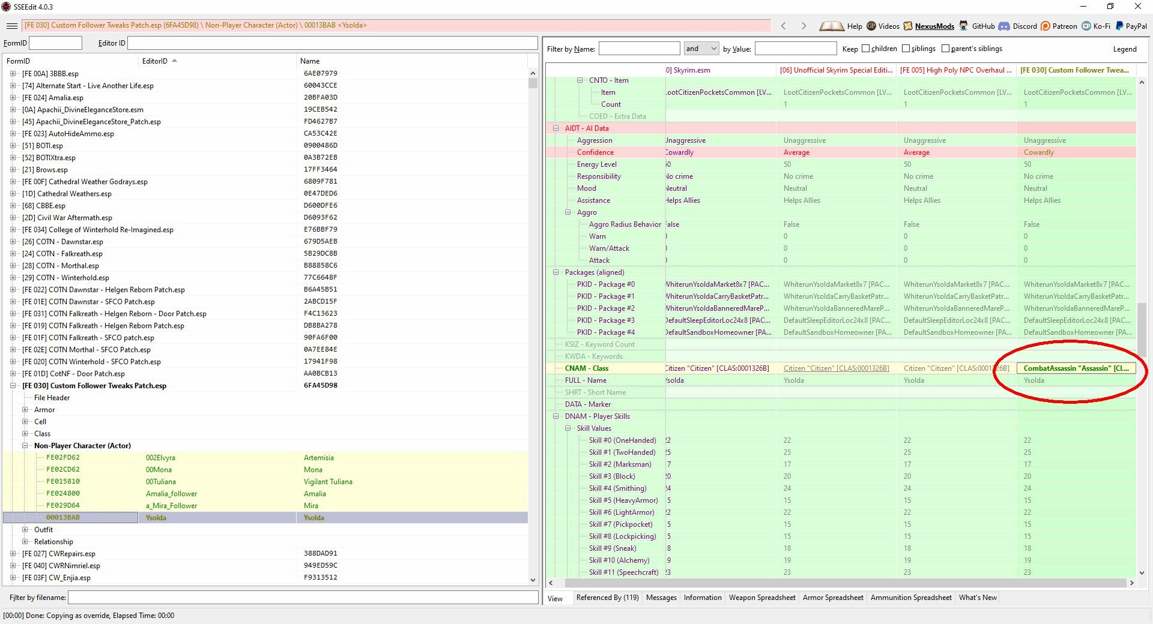Collapse the Packages (aligned) section
The width and height of the screenshot is (1153, 624).
[x=556, y=272]
